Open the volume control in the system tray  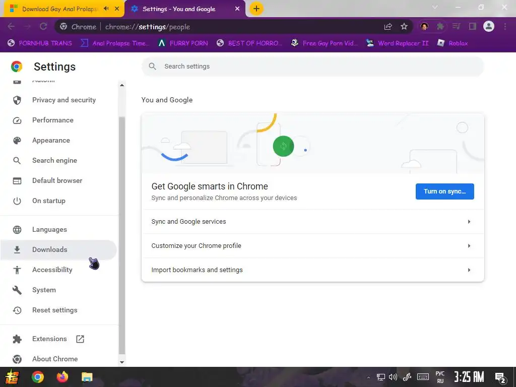click(393, 377)
